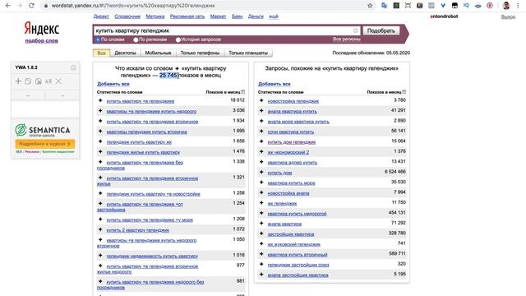Select the "История запросов" radio button
526x296 pixels.
click(178, 39)
